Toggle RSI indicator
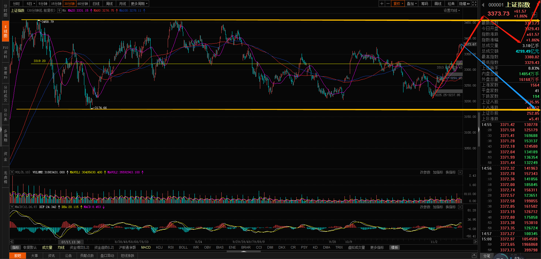Screen dimensions: 541x259 coord(171,247)
